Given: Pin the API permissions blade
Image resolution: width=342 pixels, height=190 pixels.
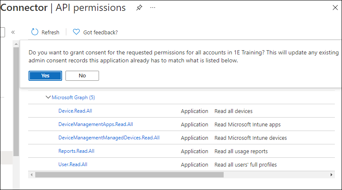Looking at the screenshot, I should point(139,8).
